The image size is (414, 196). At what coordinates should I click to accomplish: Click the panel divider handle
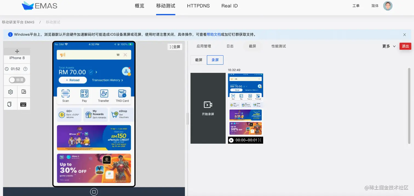pos(188,119)
